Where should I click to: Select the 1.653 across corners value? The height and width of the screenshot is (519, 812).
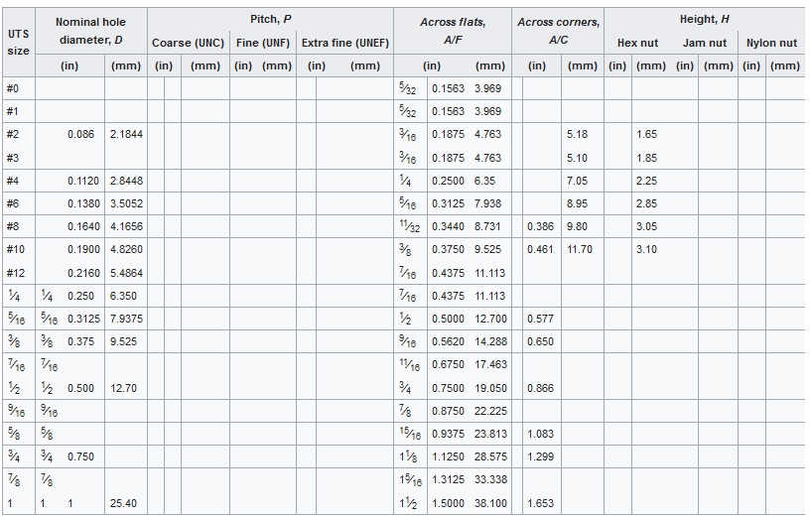540,503
